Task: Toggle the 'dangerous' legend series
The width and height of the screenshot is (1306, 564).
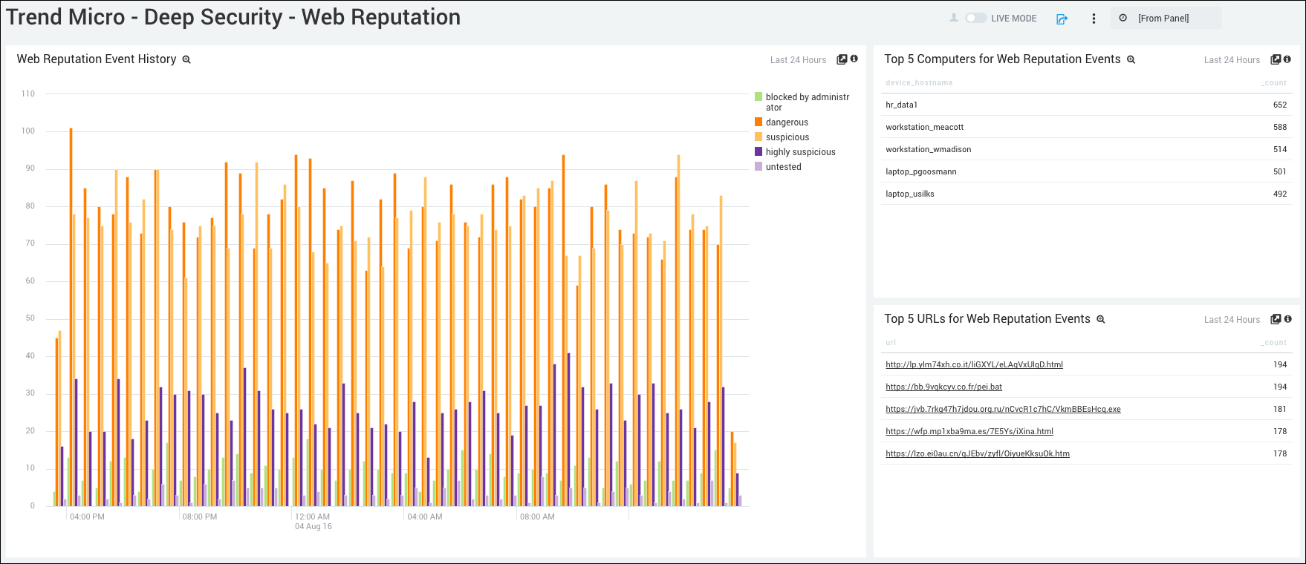Action: pyautogui.click(x=787, y=122)
